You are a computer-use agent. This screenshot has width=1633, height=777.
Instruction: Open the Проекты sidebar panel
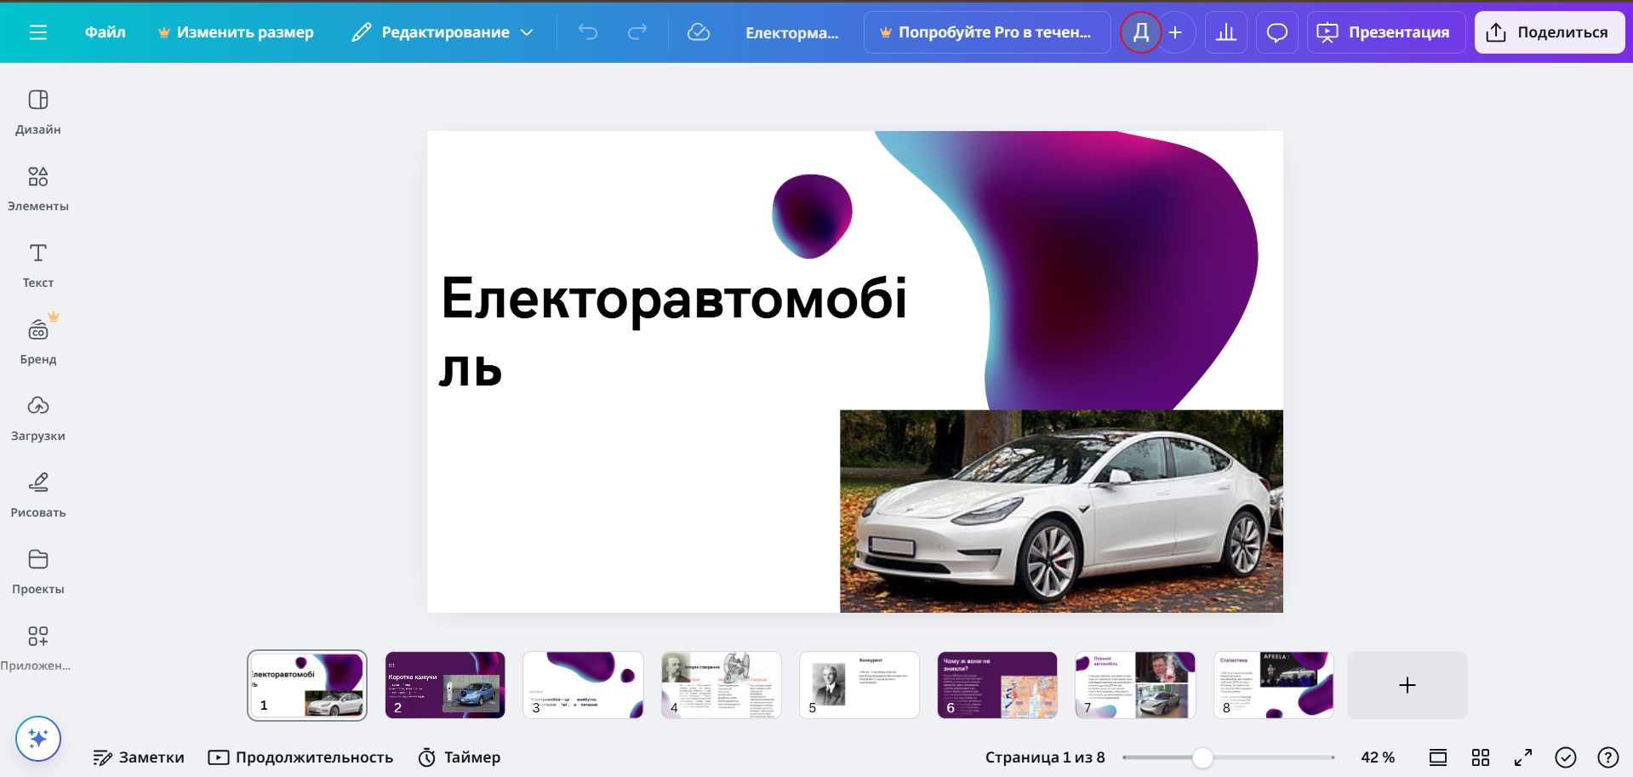38,571
